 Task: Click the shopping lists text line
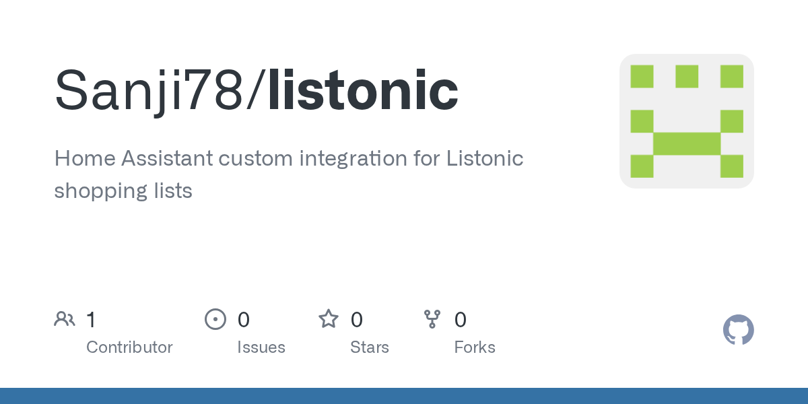tap(123, 191)
